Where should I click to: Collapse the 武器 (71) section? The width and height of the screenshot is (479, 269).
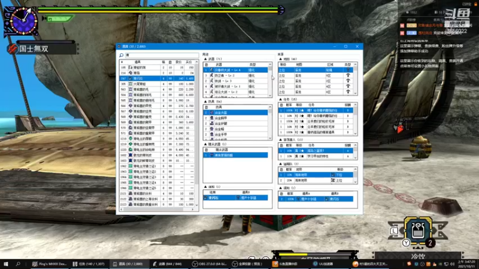(x=205, y=59)
